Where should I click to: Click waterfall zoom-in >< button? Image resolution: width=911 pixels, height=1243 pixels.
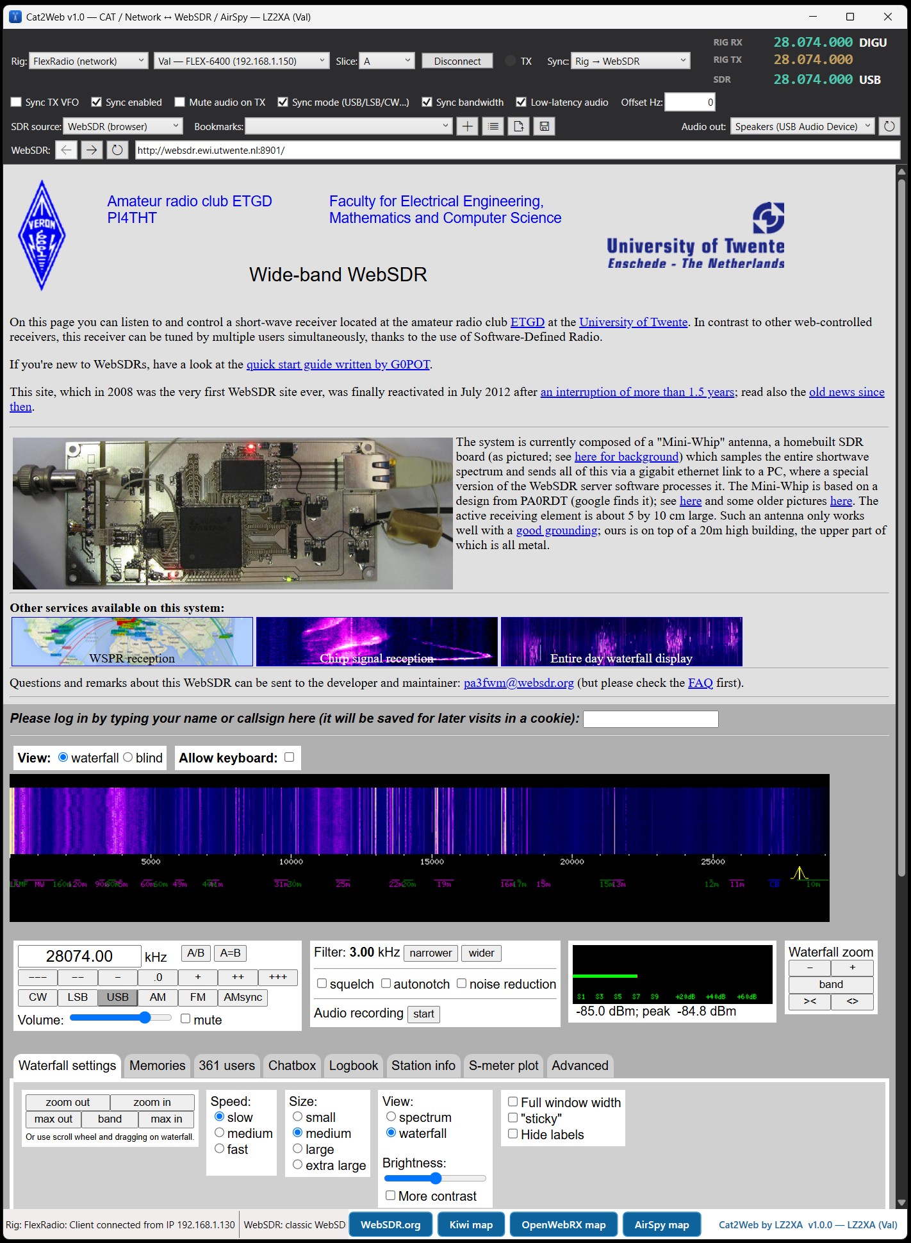(810, 1001)
